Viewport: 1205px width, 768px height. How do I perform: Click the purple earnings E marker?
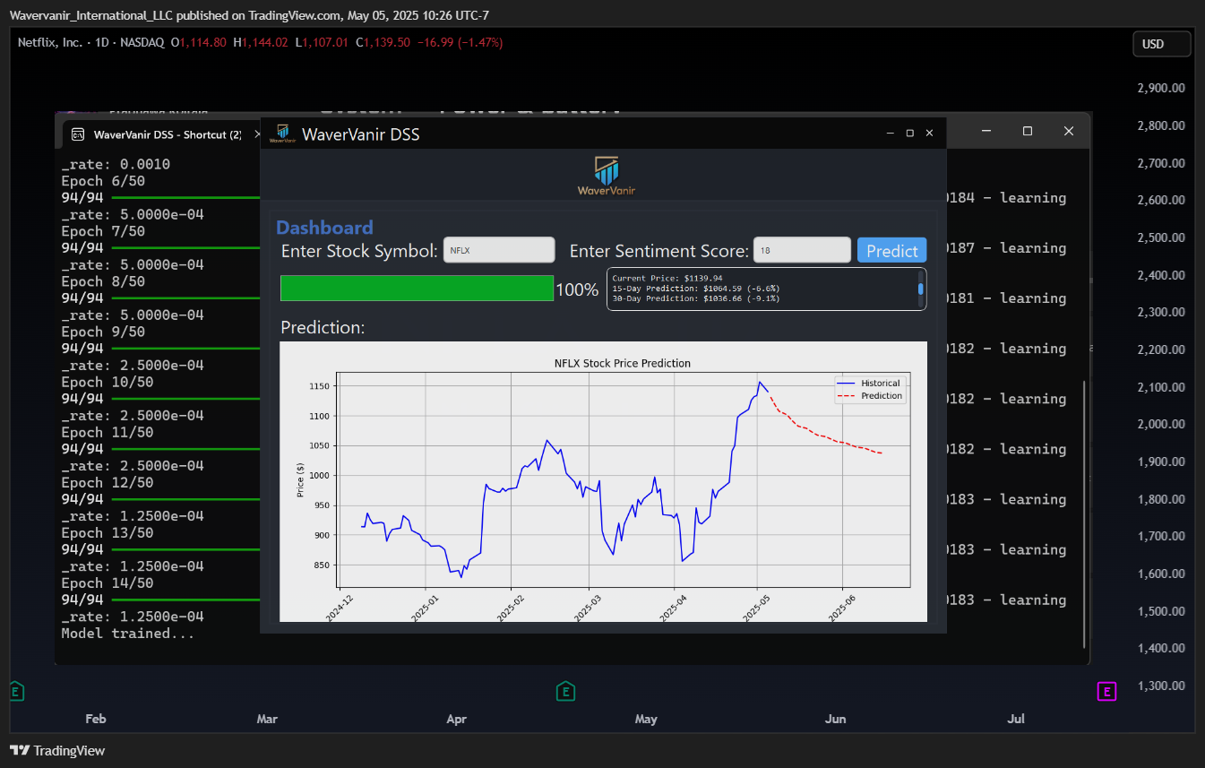pos(1107,691)
